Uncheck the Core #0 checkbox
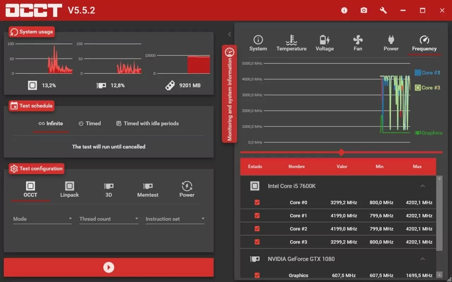The height and width of the screenshot is (282, 452). point(257,203)
